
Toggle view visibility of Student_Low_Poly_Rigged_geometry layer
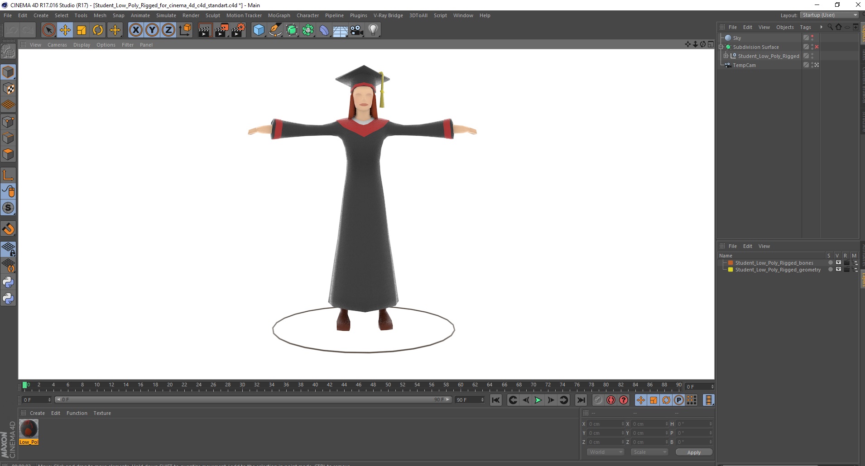click(x=838, y=270)
